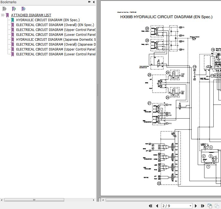The height and width of the screenshot is (209, 221).
Task: Open the seventh bookmark, second Upper Control Panel
Action: point(56,49)
